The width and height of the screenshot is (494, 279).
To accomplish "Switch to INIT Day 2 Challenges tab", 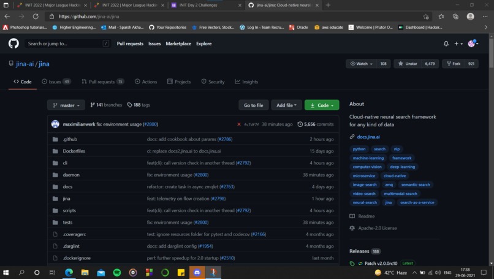I will coord(207,5).
